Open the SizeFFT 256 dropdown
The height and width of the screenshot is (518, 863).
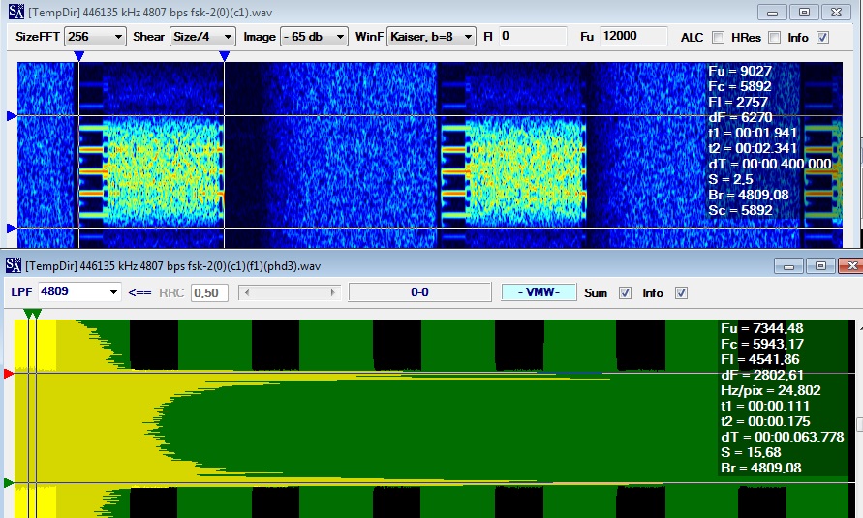click(95, 37)
